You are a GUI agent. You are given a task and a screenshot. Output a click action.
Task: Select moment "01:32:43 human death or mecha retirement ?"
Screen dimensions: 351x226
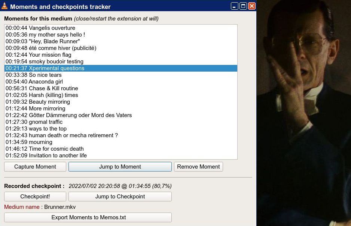[x=121, y=135]
